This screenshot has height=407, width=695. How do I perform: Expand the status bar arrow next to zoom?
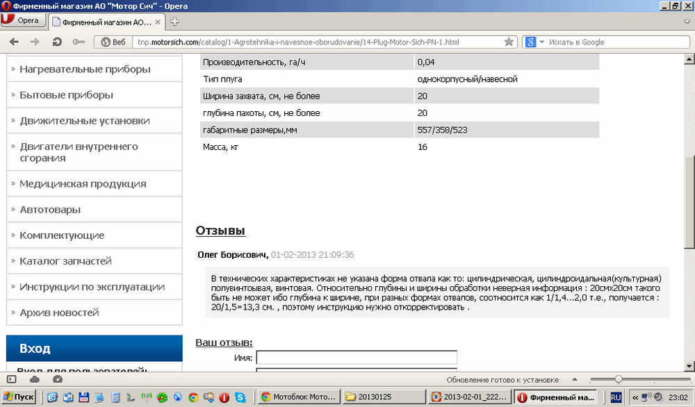pyautogui.click(x=575, y=379)
